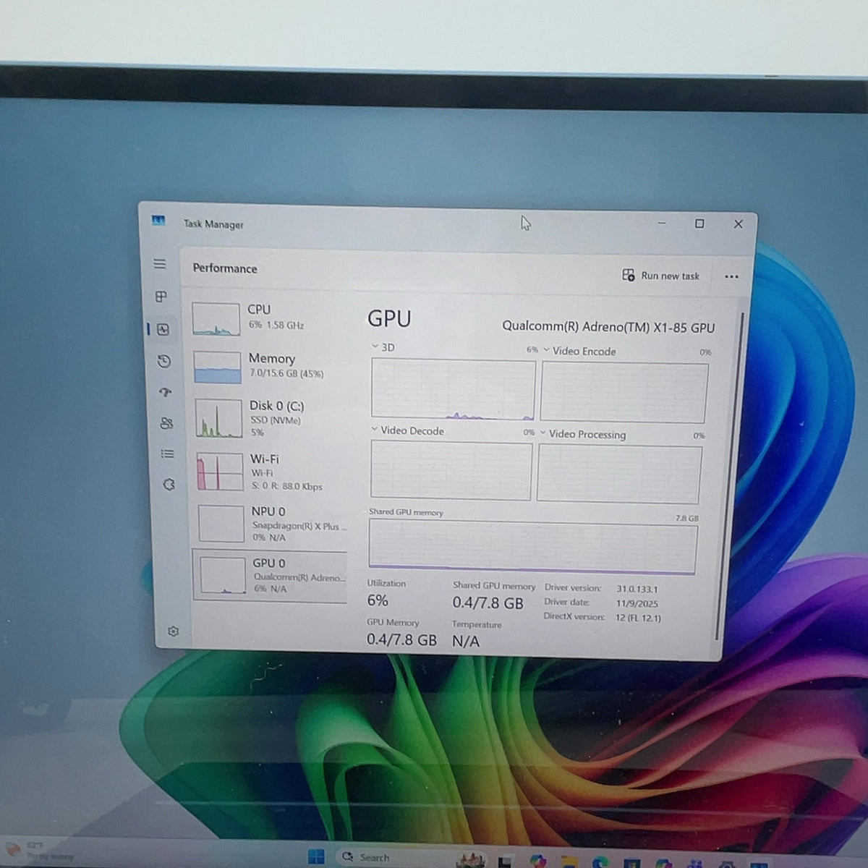Maximize the Task Manager window
The height and width of the screenshot is (868, 868).
click(x=699, y=224)
